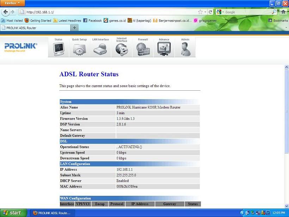The image size is (289, 217).
Task: Click the Firefox icon beside Getting Started
Action: 27,20
